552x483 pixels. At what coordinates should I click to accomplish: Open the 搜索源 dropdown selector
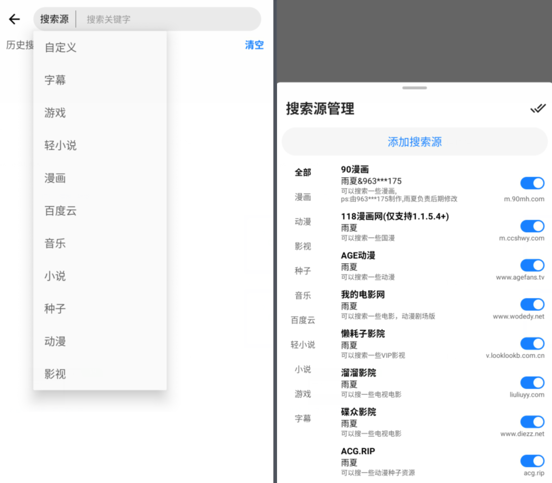[54, 20]
